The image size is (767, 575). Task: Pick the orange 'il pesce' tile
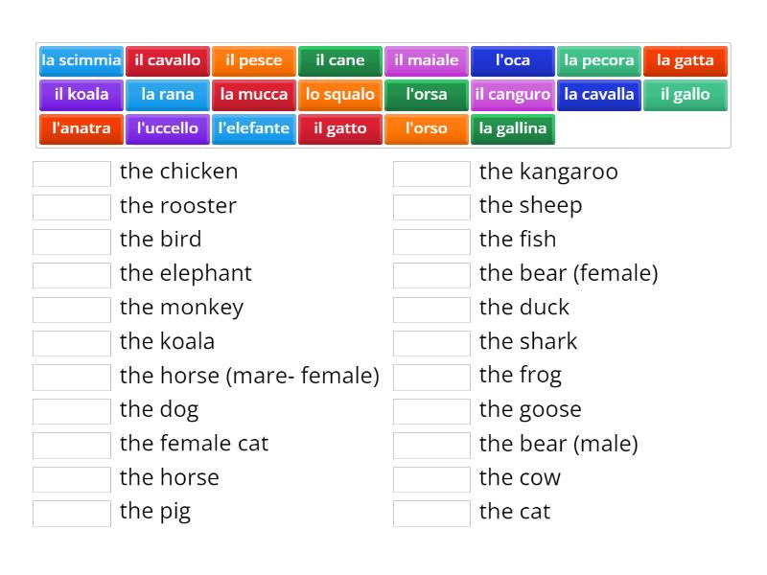pos(254,60)
